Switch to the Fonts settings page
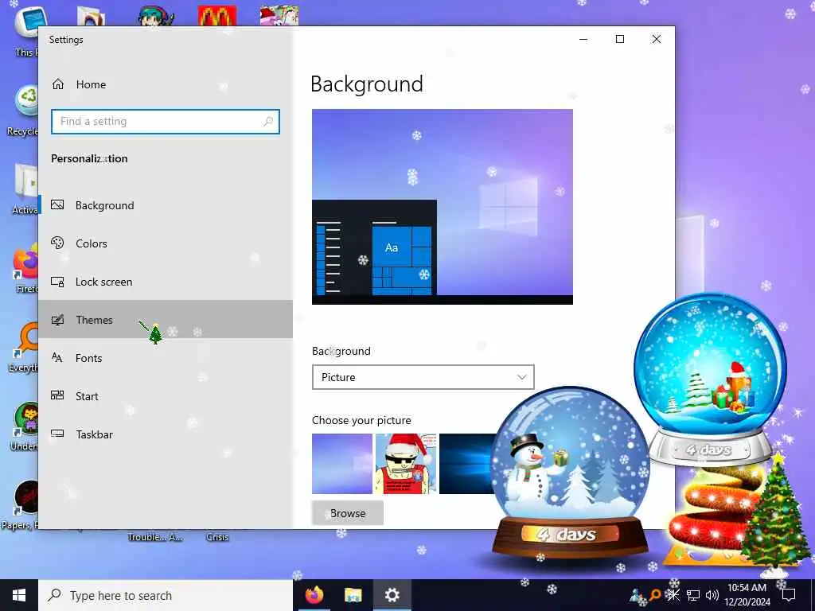Screen dimensions: 815x611 [x=166, y=358]
